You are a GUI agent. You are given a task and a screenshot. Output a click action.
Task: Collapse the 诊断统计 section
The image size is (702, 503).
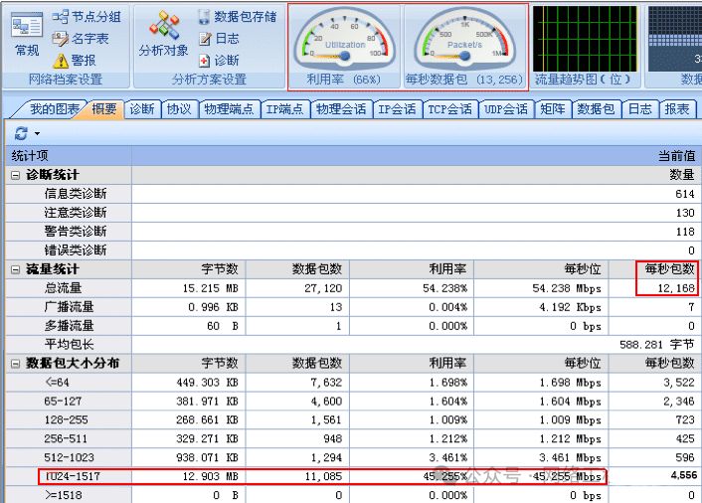click(15, 175)
